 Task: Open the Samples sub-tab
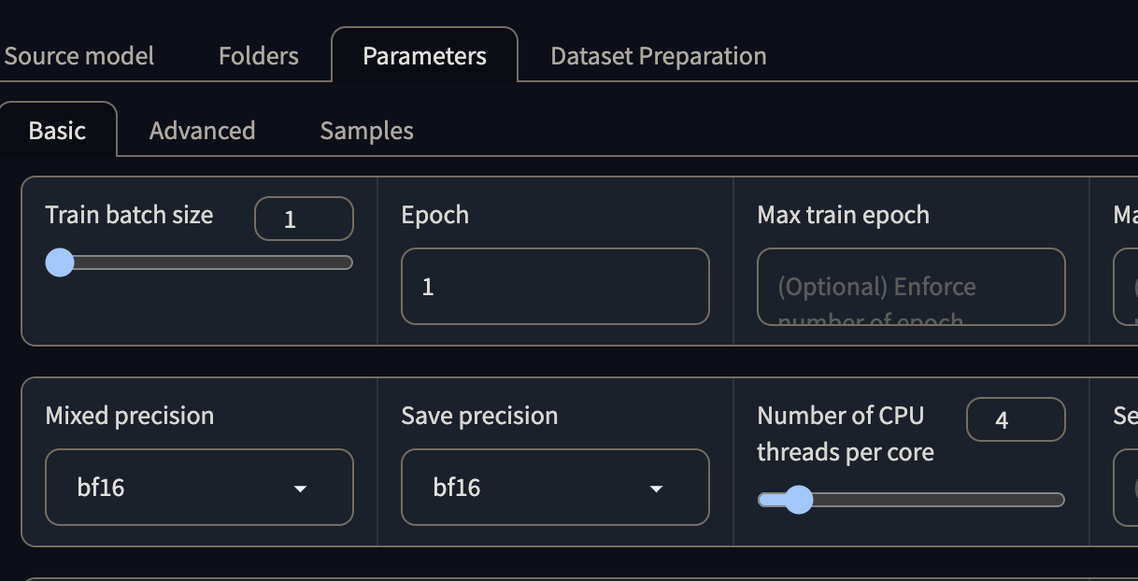coord(366,131)
